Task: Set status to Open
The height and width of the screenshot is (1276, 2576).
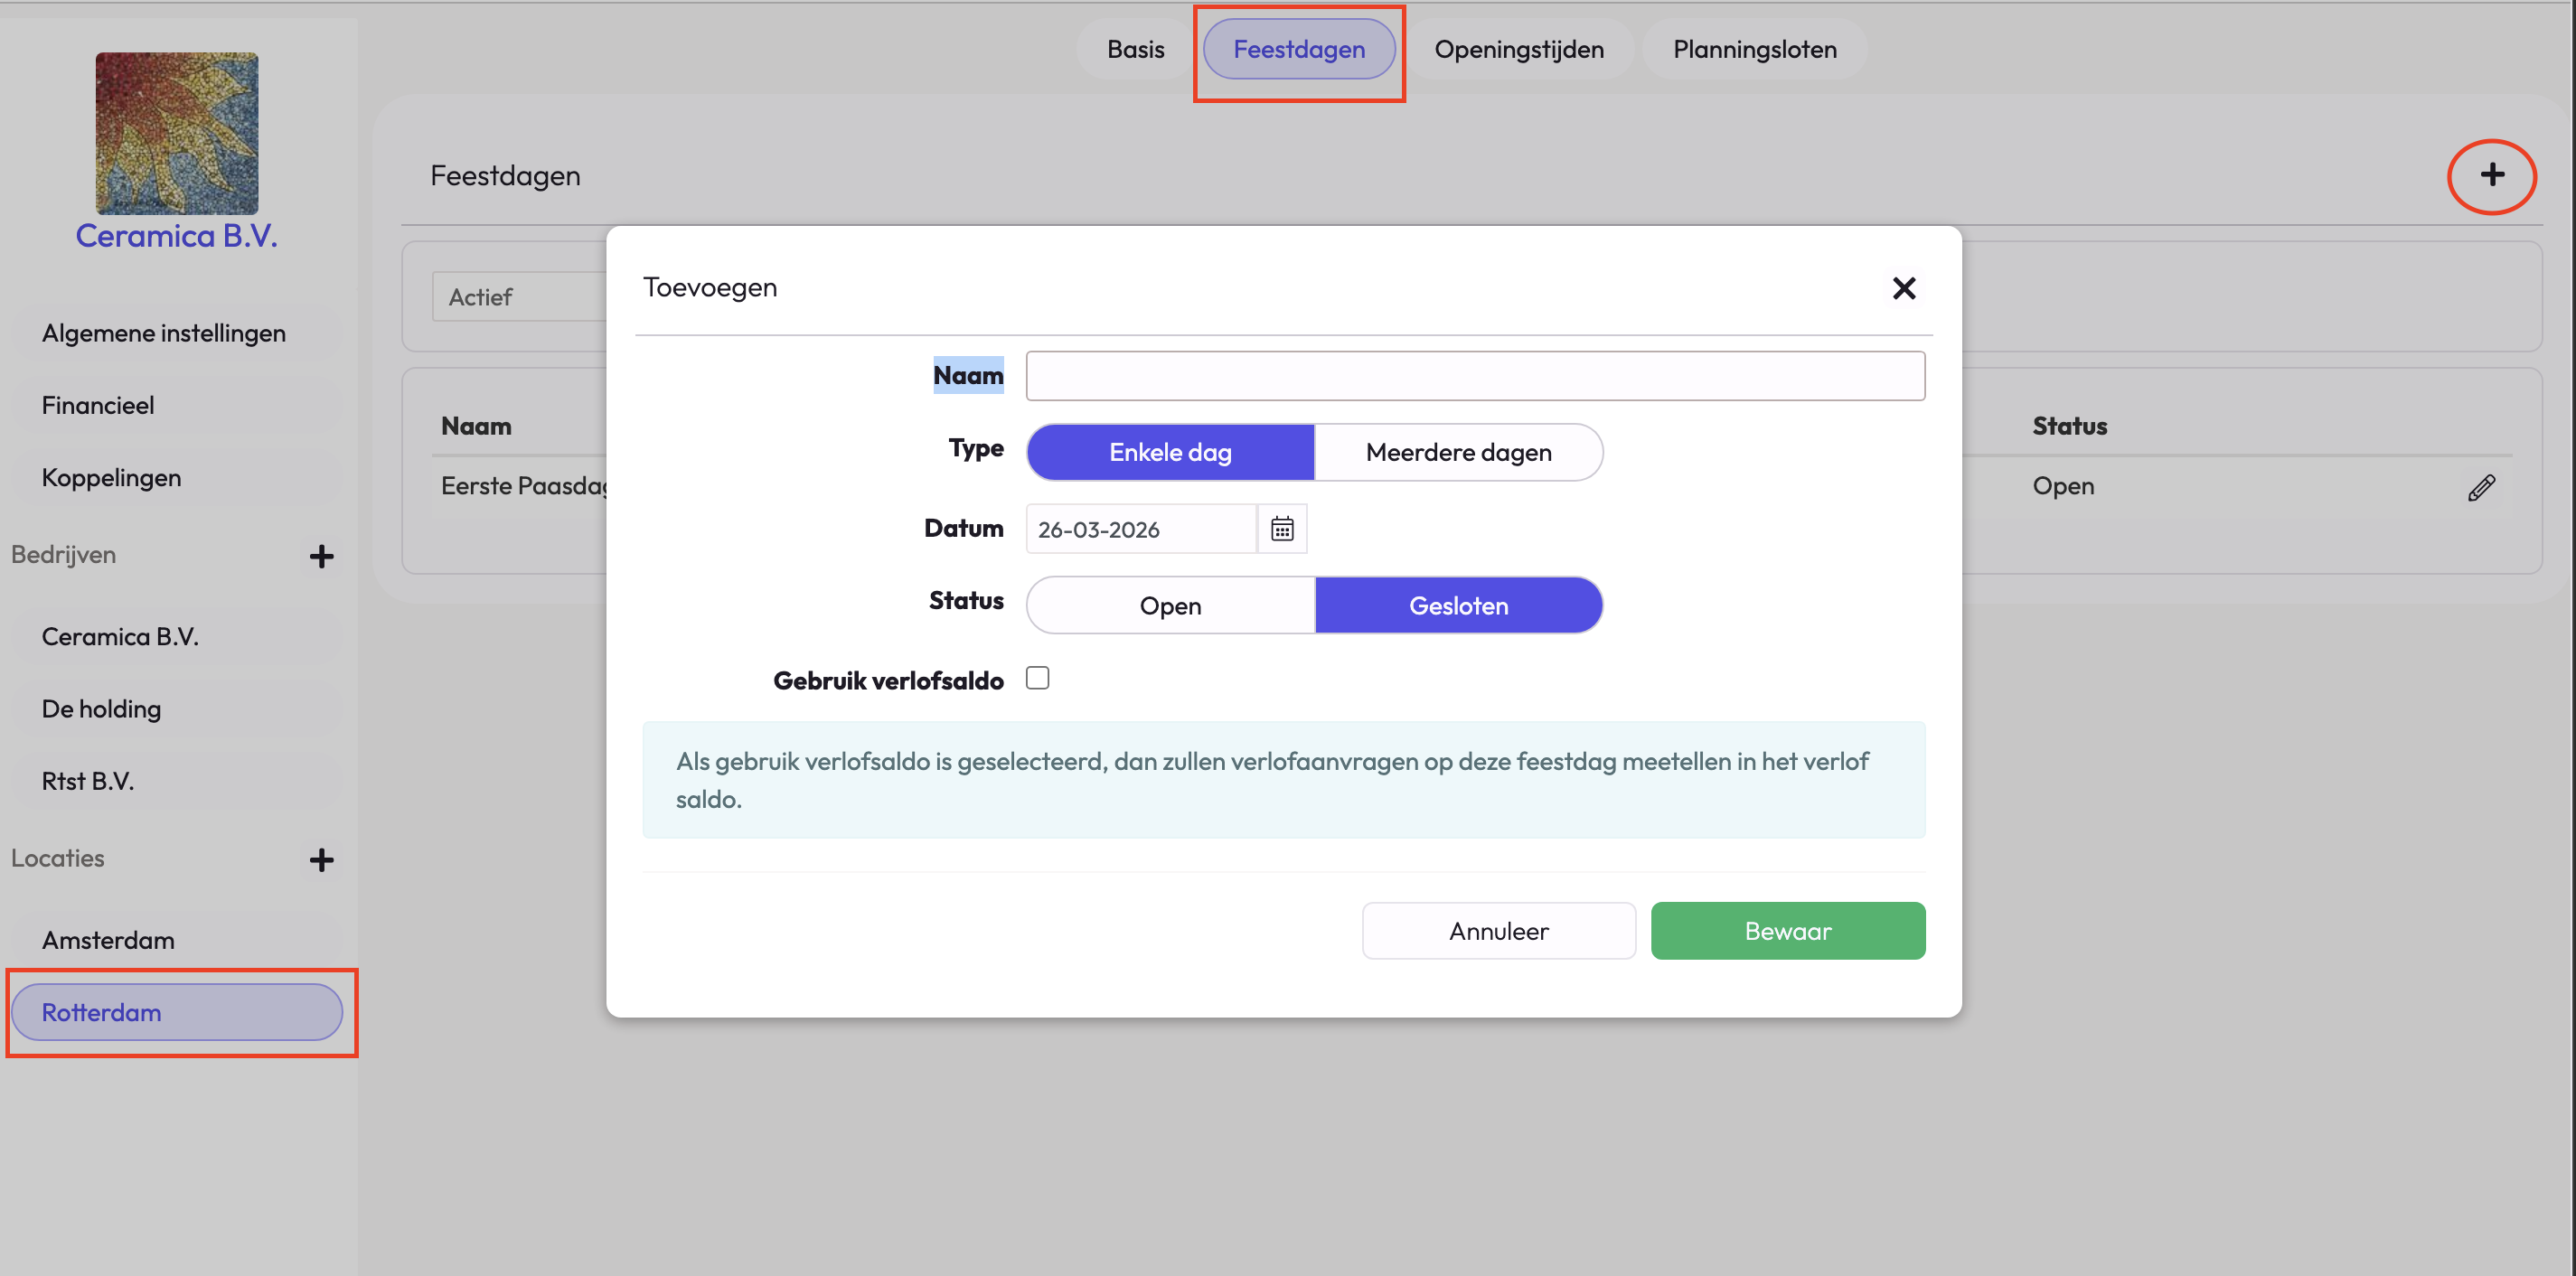Action: [1170, 605]
